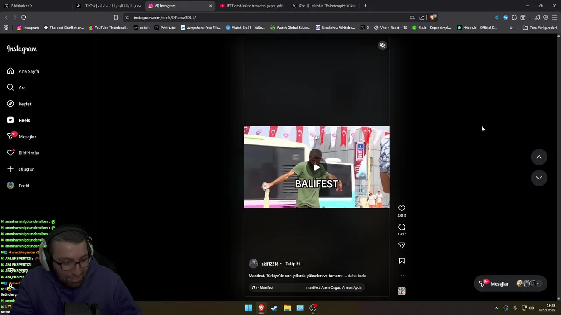Open Steam from taskbar
This screenshot has height=315, width=561.
pos(274,308)
